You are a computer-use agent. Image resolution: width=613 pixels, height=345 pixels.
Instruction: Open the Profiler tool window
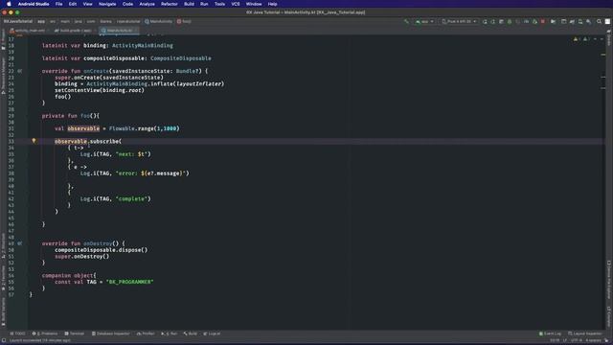[x=146, y=333]
